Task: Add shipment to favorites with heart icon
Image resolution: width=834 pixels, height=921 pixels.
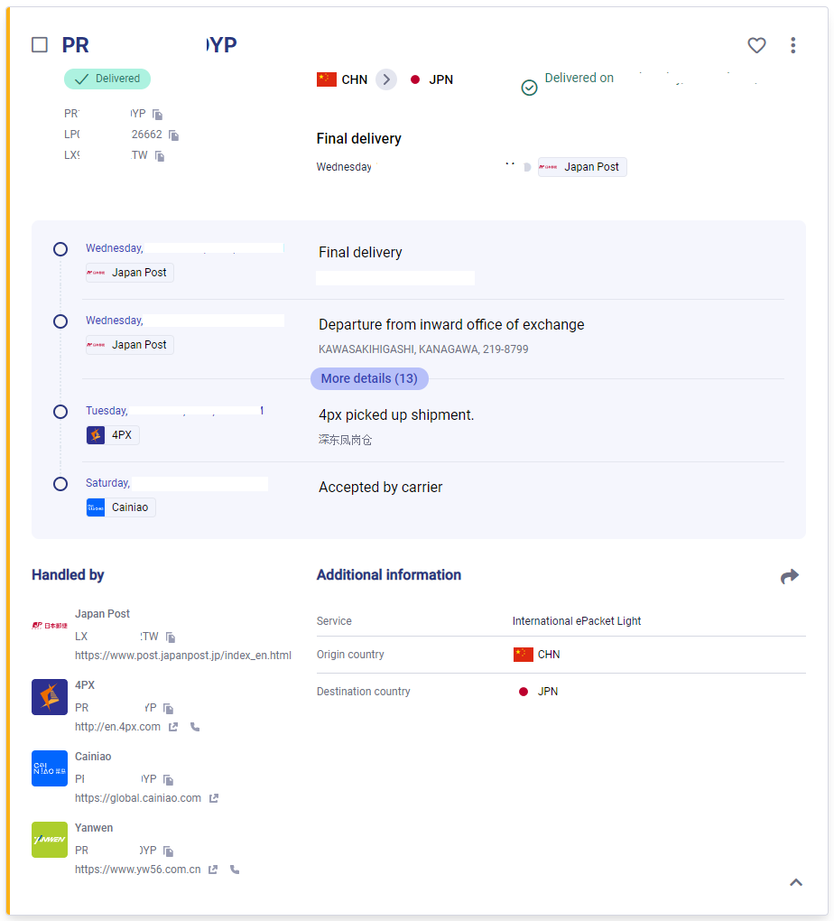Action: (x=756, y=45)
